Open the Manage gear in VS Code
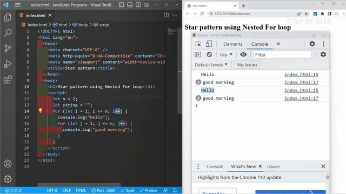The image size is (346, 194). tap(8, 179)
